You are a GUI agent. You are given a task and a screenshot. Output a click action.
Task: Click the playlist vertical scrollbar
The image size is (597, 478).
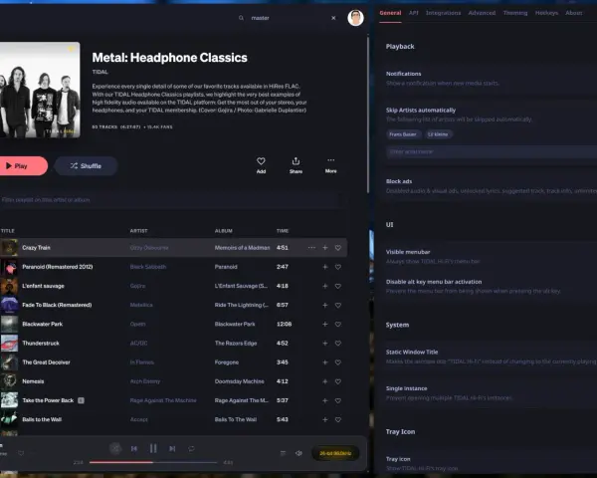point(368,115)
